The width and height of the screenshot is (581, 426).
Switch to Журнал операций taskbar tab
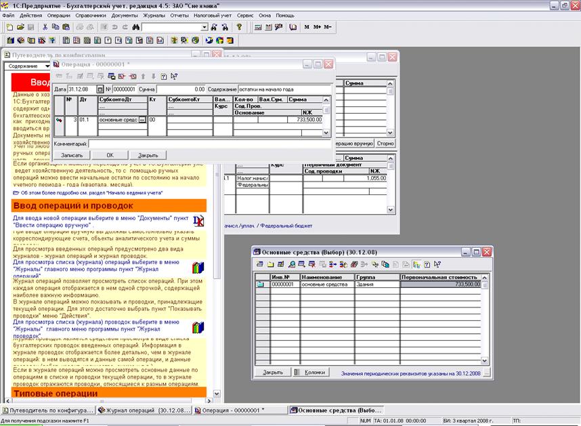click(142, 410)
